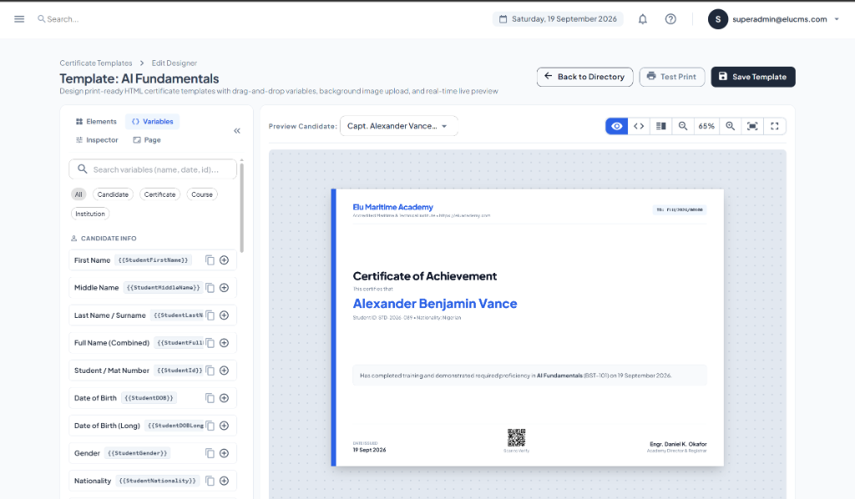The image size is (855, 499).
Task: Copy the Student / Mat Number variable
Action: (210, 370)
